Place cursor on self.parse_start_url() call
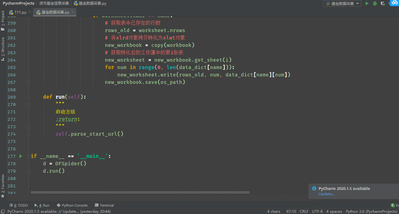The image size is (399, 214). pyautogui.click(x=89, y=134)
